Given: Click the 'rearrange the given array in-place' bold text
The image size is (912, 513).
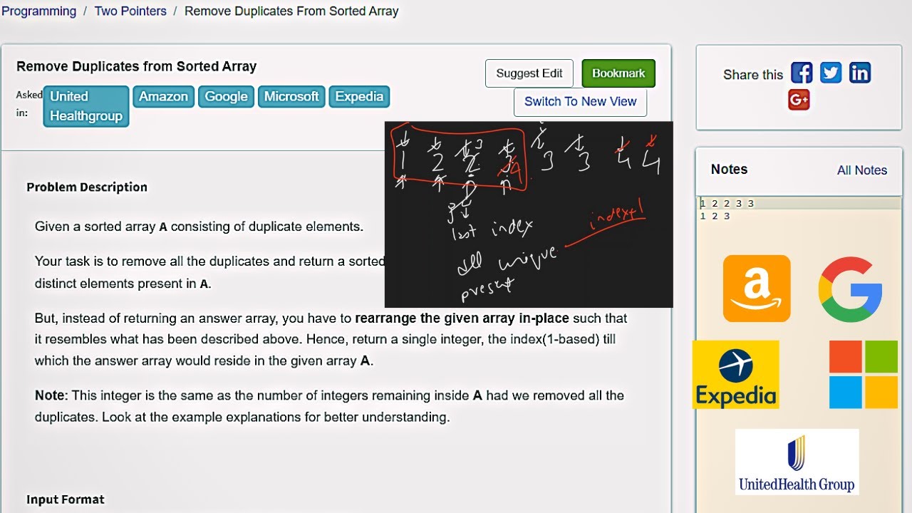Looking at the screenshot, I should point(462,318).
